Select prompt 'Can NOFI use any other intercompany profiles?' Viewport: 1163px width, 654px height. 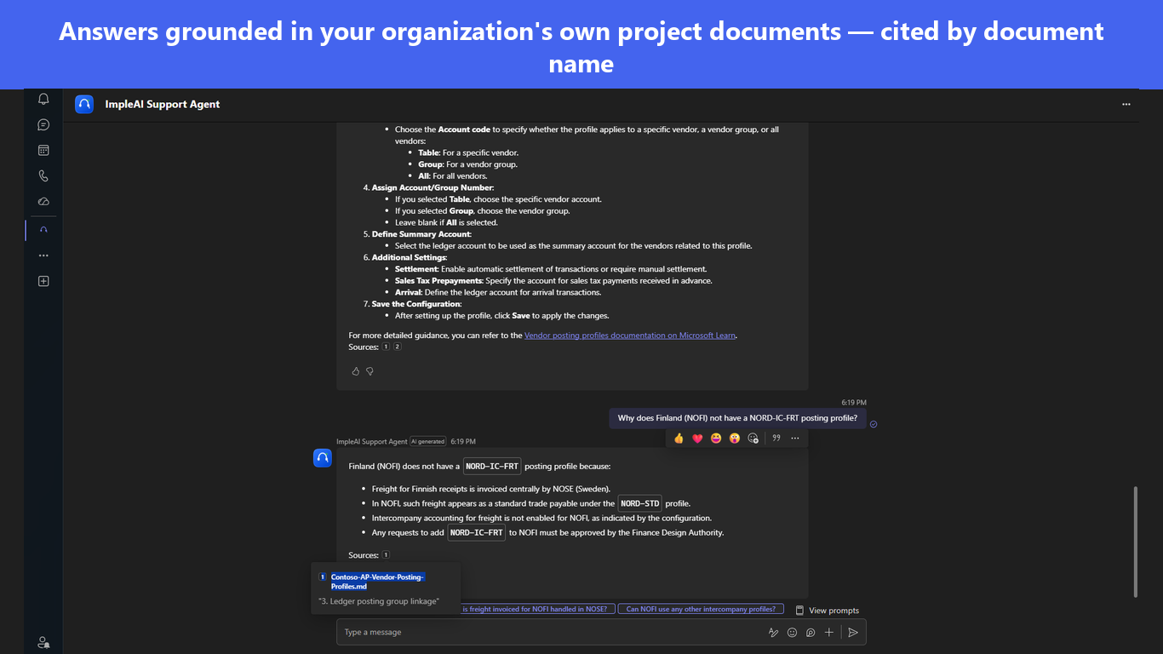point(701,610)
